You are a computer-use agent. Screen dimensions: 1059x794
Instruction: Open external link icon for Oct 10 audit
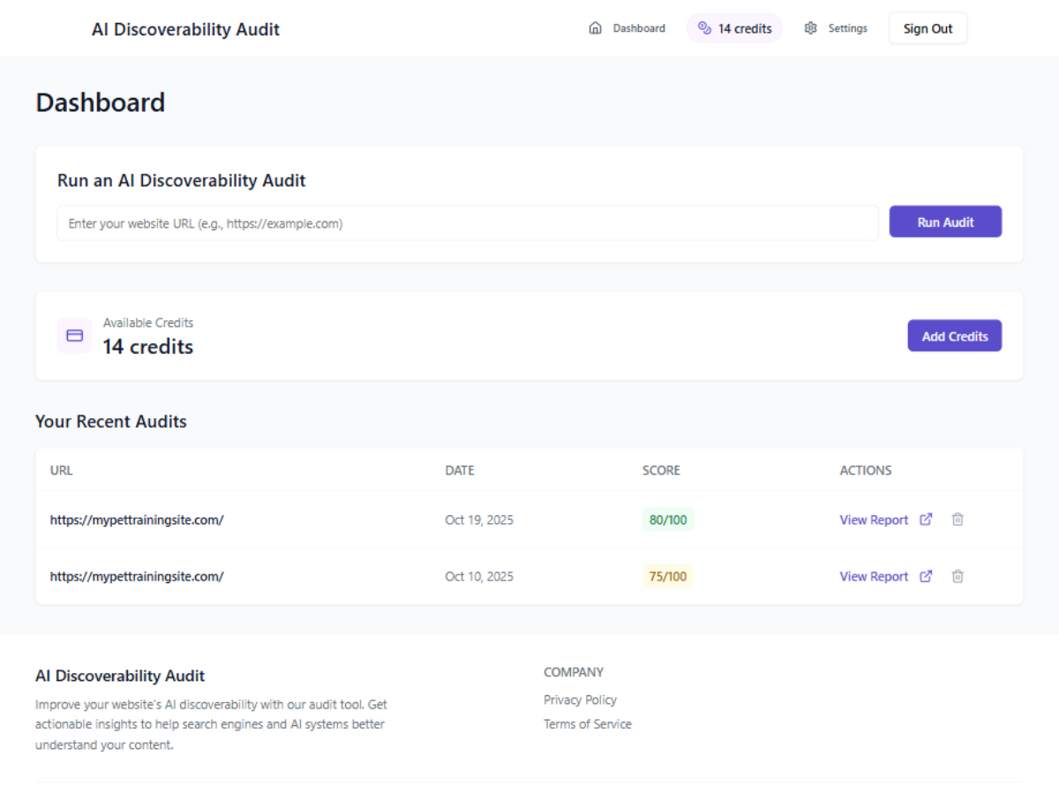(926, 576)
